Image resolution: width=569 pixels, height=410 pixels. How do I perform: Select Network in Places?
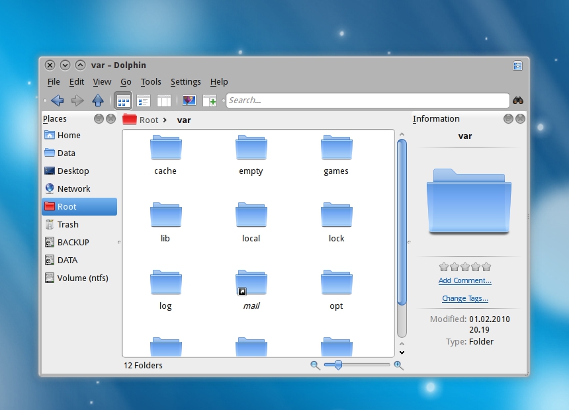click(x=79, y=188)
